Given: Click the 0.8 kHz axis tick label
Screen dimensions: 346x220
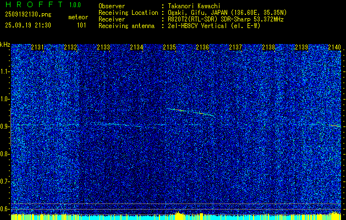Looking at the screenshot, I should click(4, 154).
